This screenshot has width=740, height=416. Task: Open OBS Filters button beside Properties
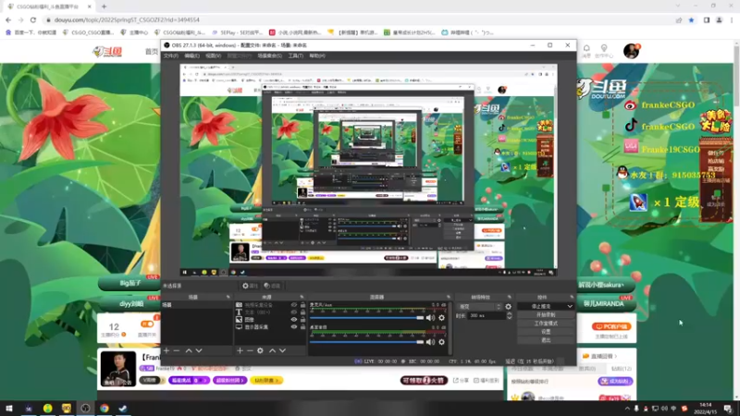pos(272,286)
